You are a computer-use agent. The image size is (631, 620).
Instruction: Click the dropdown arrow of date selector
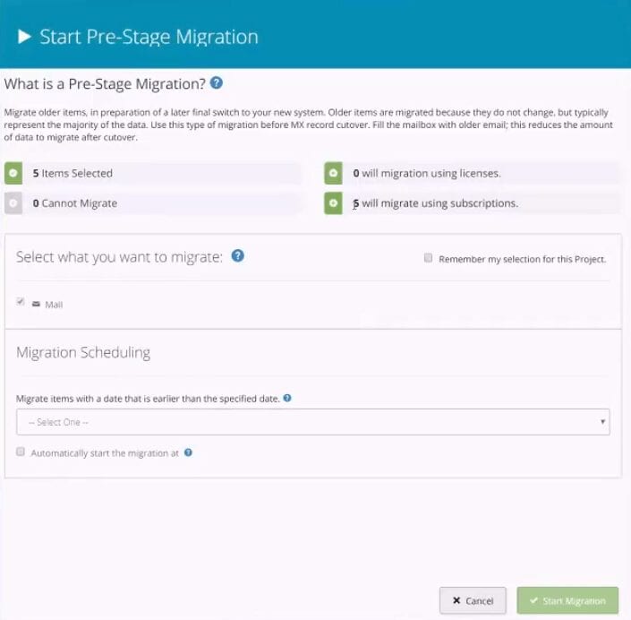[602, 422]
